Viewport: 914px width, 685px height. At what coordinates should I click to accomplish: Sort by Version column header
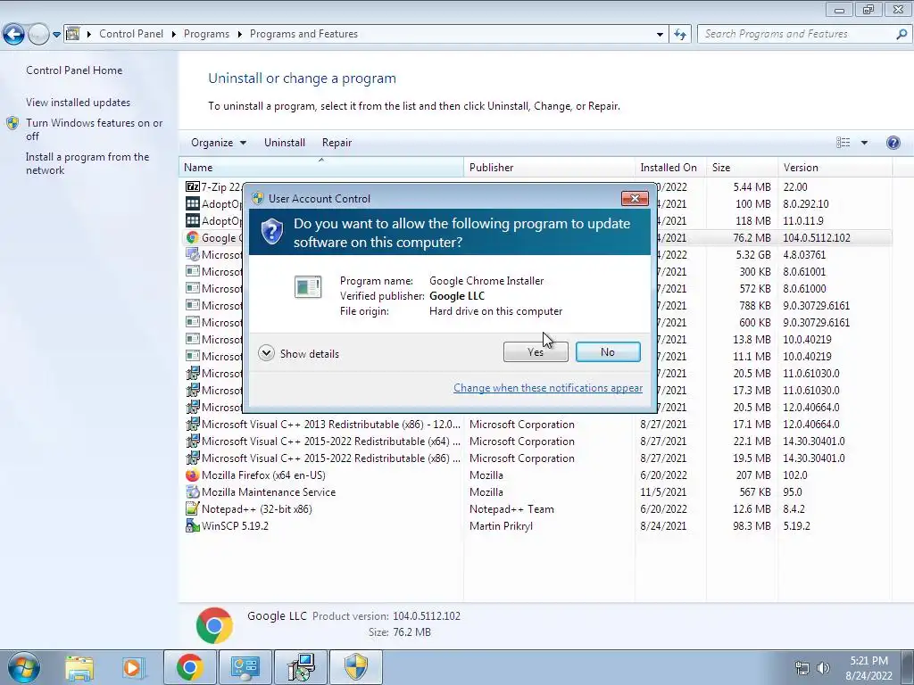tap(835, 167)
